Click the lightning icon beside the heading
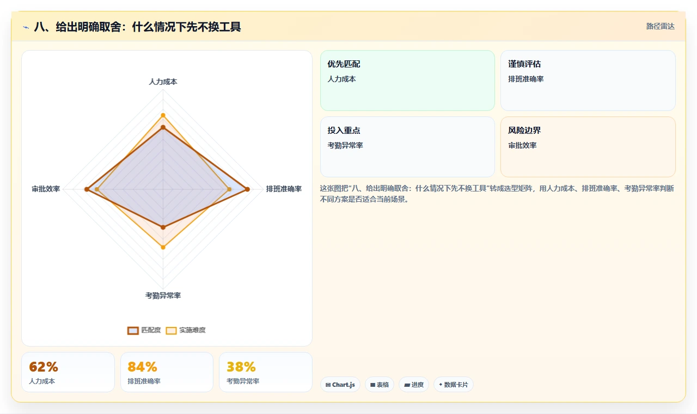Image resolution: width=697 pixels, height=414 pixels. pyautogui.click(x=26, y=27)
